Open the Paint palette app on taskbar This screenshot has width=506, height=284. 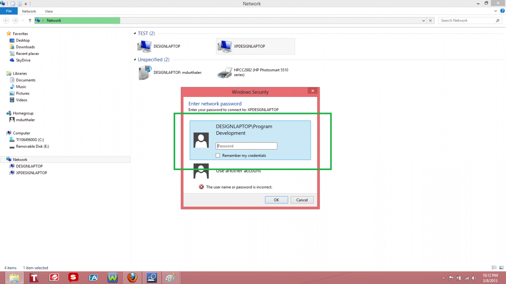point(170,278)
